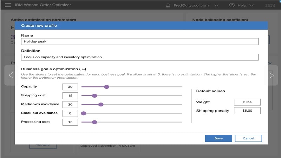
Task: Click the Default values heading
Action: [210, 91]
